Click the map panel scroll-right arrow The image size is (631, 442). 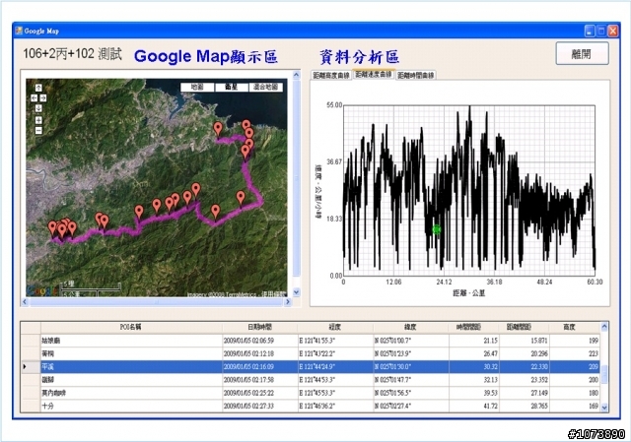(x=287, y=301)
